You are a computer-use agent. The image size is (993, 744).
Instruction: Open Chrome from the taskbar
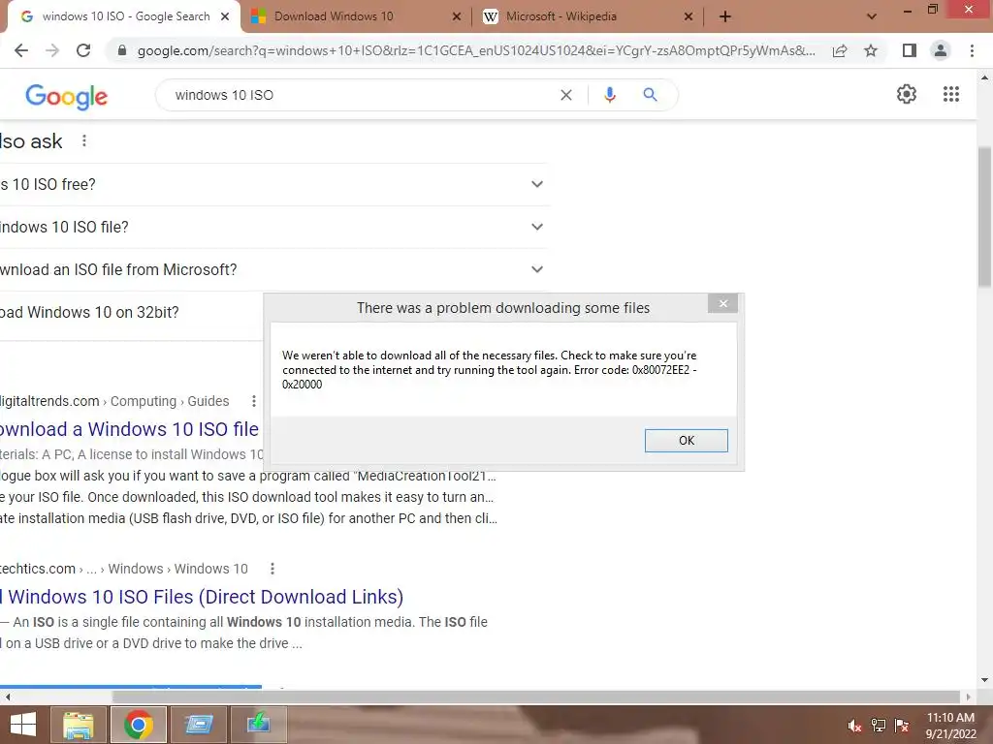pyautogui.click(x=139, y=725)
